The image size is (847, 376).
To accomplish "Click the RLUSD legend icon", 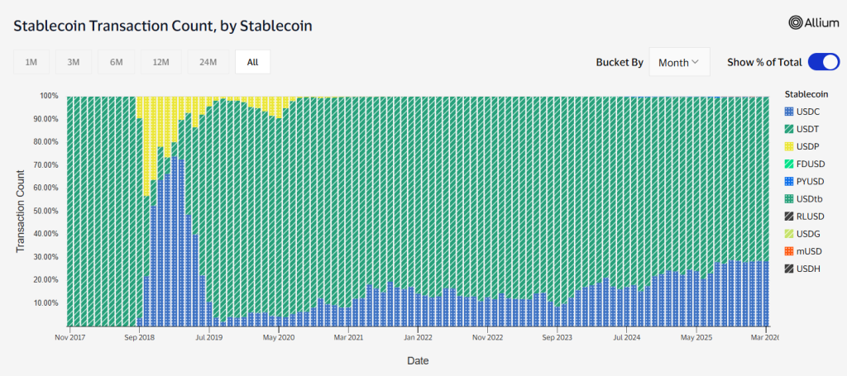I will coord(788,216).
